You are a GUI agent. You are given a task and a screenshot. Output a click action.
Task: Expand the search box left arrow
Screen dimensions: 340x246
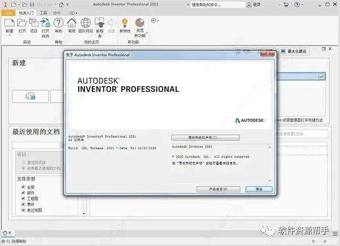click(188, 5)
